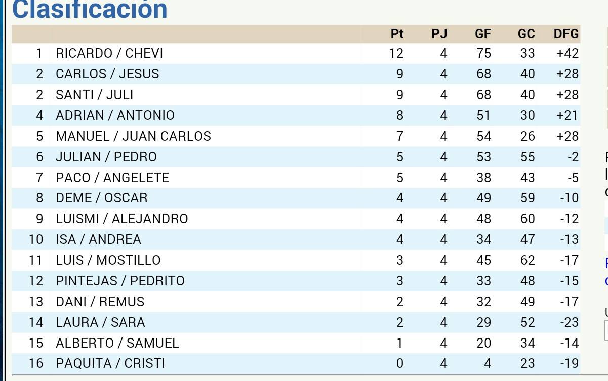
Task: Click the Clasificación heading
Action: [90, 9]
